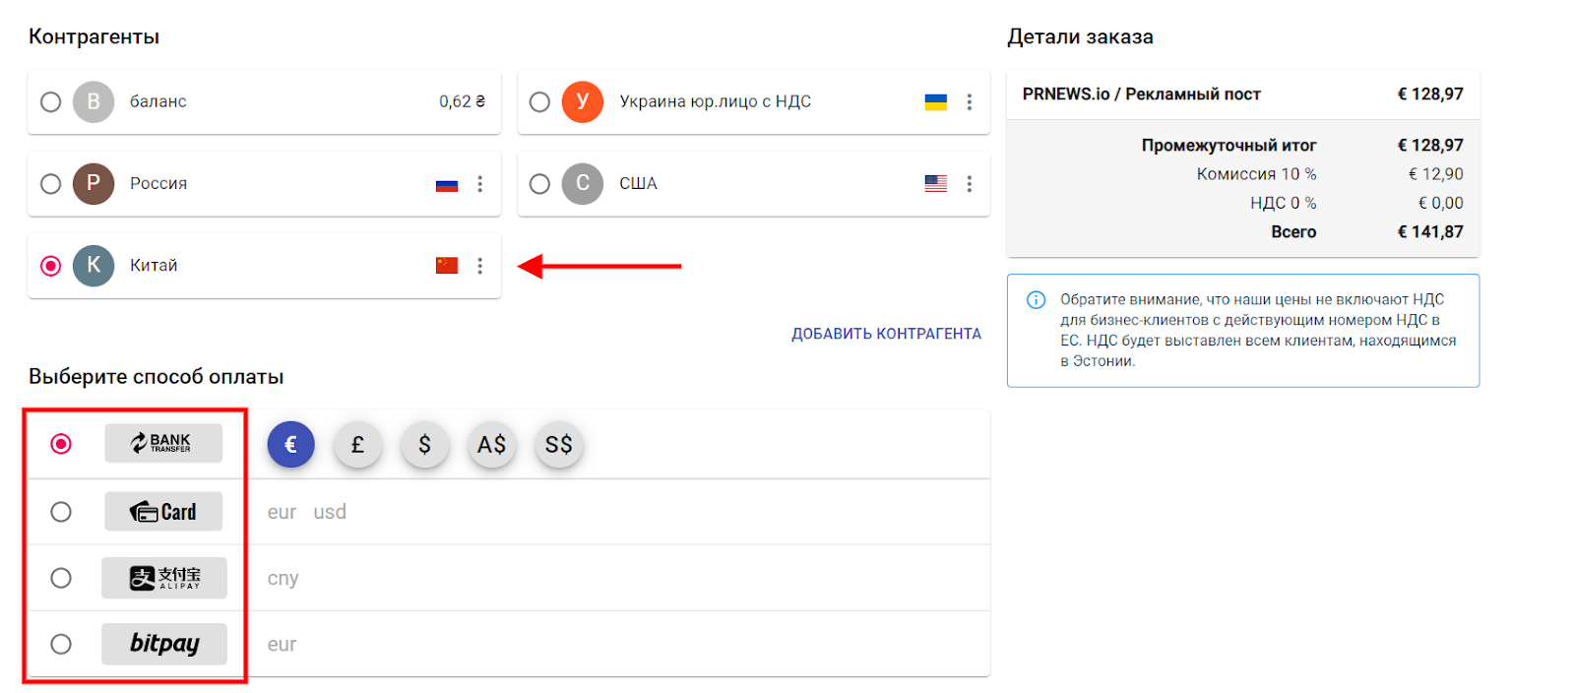Select the США counterparty radio button
This screenshot has width=1575, height=693.
click(x=539, y=184)
